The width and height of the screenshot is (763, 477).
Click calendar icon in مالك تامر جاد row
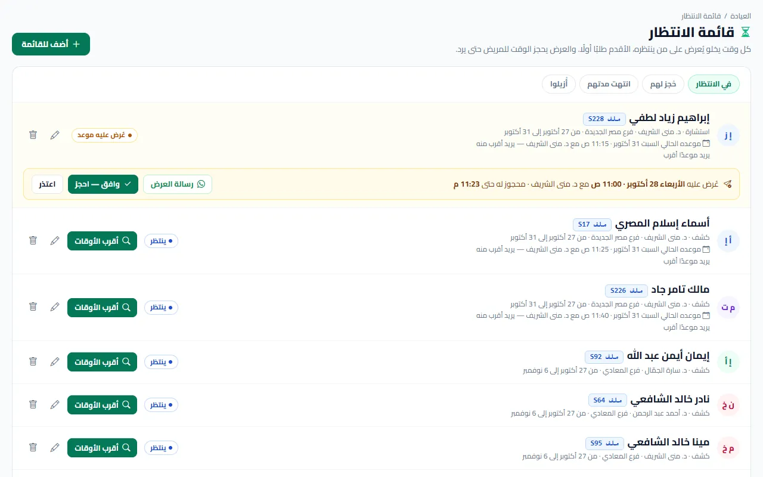pos(706,316)
